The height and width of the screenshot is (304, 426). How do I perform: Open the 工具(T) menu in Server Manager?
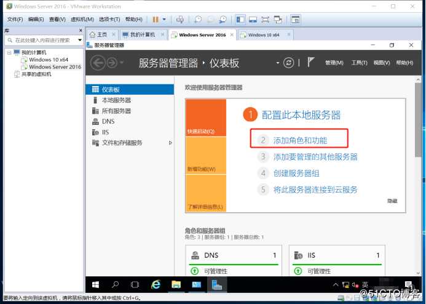pyautogui.click(x=359, y=63)
